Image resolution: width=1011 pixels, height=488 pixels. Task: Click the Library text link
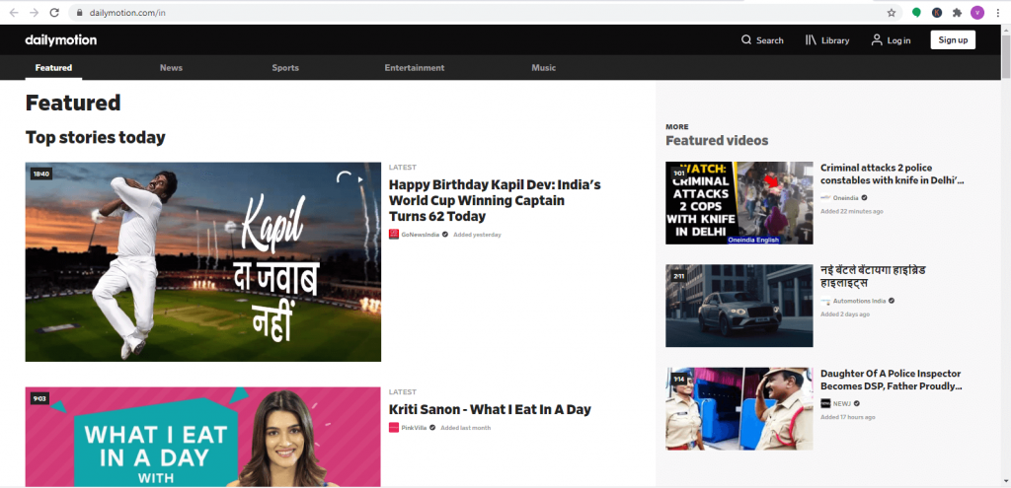click(835, 40)
